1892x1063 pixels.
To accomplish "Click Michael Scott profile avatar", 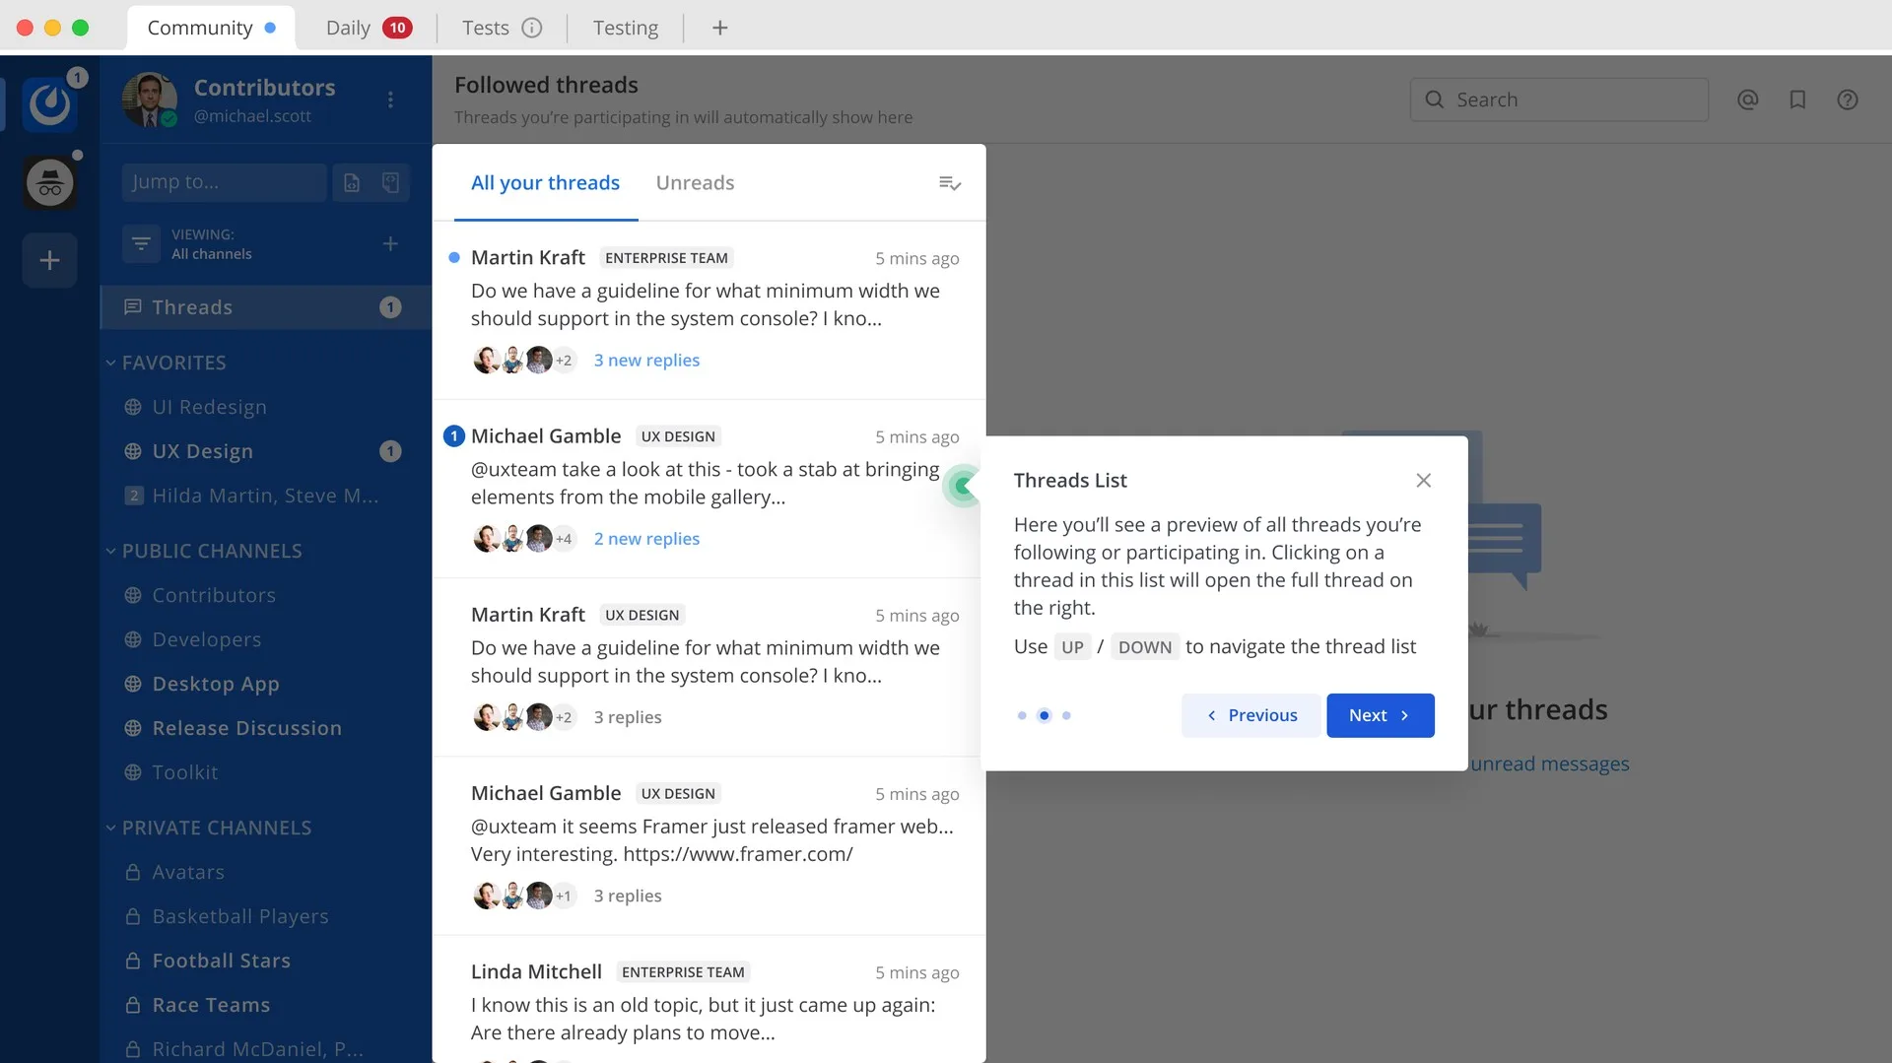I will pyautogui.click(x=150, y=100).
